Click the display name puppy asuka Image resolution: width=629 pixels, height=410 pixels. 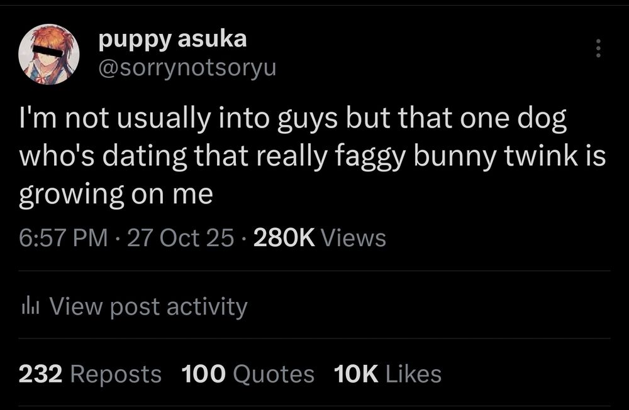174,38
